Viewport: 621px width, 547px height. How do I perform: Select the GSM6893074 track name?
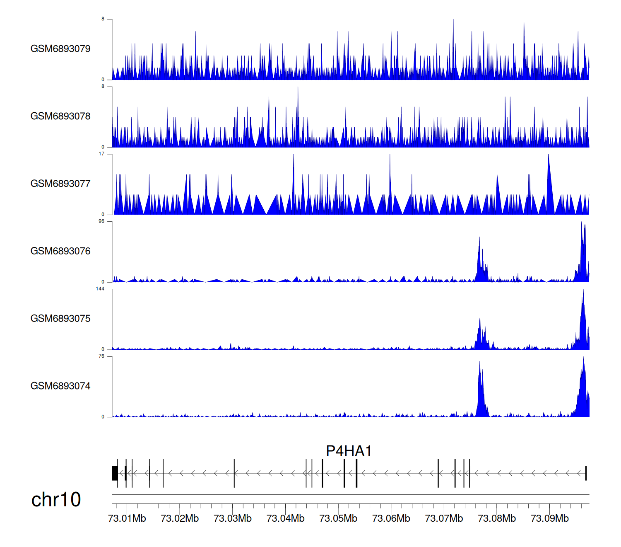coord(60,386)
